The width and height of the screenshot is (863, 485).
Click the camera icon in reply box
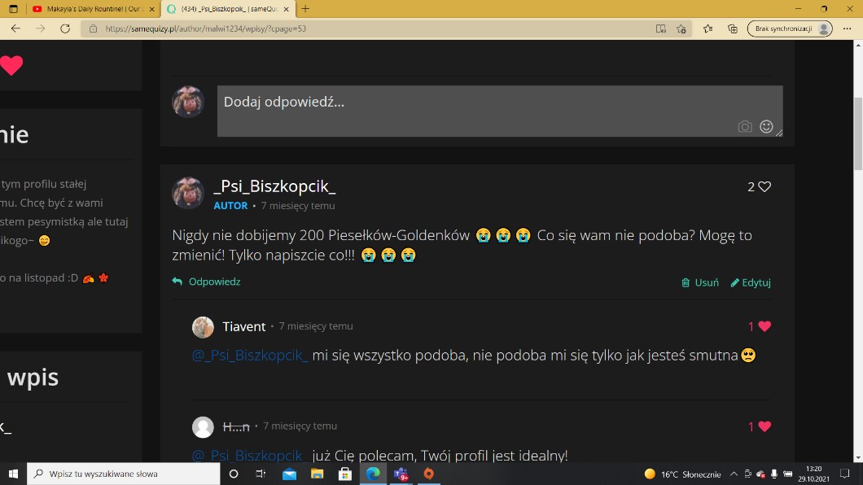coord(744,126)
